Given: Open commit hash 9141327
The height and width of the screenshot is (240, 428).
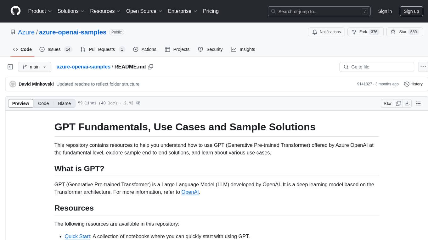Looking at the screenshot, I should [364, 84].
